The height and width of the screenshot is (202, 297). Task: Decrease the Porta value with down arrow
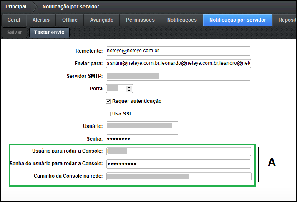129,90
